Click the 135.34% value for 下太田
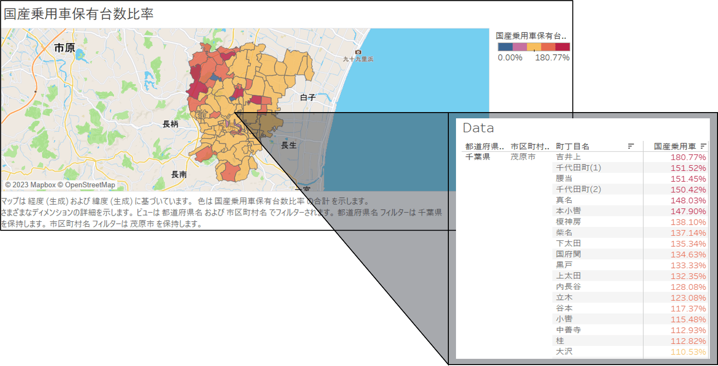Viewport: 718px width, 366px height. [x=688, y=244]
